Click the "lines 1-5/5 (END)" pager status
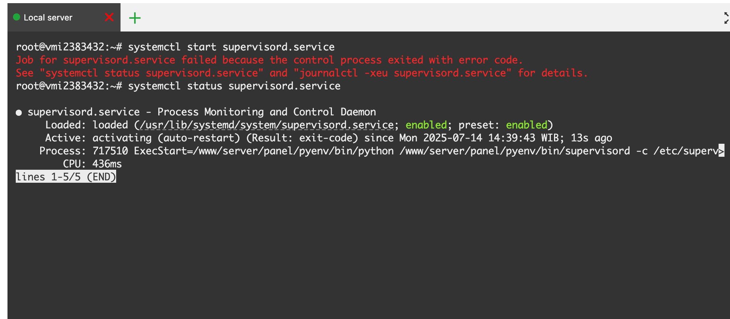Screen dimensions: 730x319 coord(66,177)
